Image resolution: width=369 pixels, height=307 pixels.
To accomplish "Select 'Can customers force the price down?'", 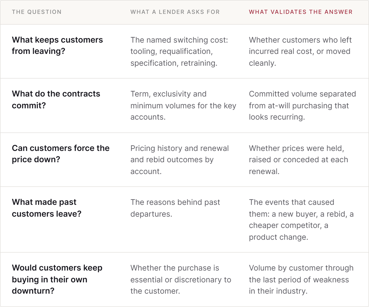I will tap(61, 154).
